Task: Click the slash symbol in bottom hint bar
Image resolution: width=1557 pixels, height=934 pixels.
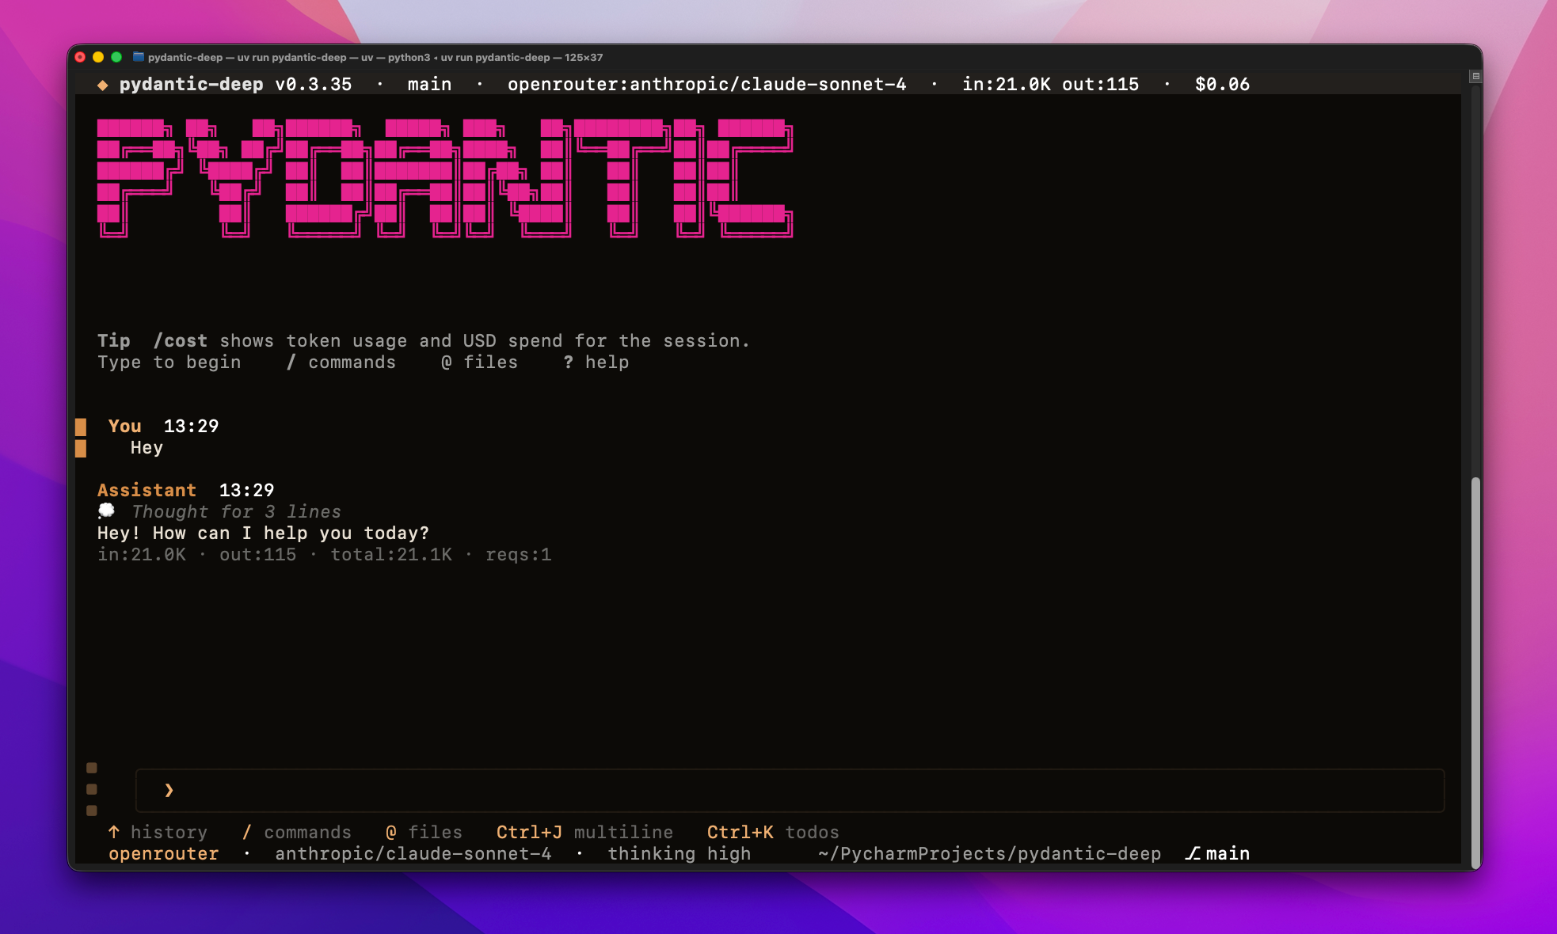Action: pyautogui.click(x=246, y=832)
